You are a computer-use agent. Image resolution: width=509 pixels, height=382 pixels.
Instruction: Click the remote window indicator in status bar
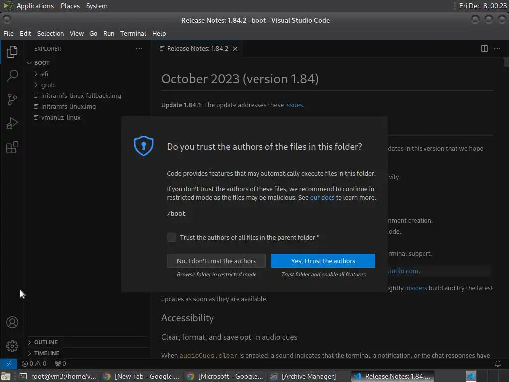pyautogui.click(x=9, y=364)
